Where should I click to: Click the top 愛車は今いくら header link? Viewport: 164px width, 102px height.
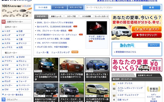tap(127, 1)
